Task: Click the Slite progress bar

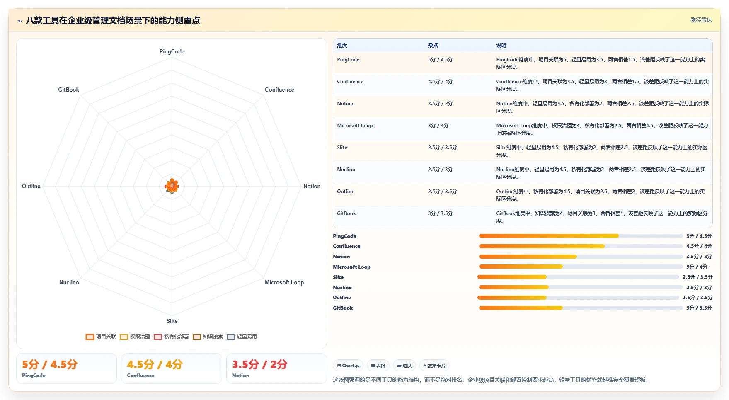Action: pyautogui.click(x=579, y=277)
